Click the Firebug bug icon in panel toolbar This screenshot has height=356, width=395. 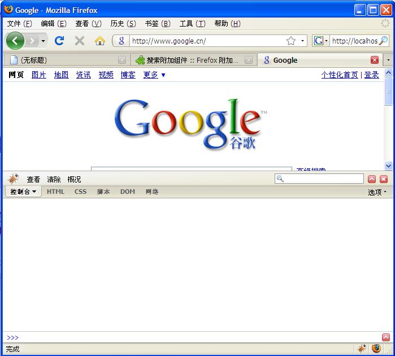13,179
